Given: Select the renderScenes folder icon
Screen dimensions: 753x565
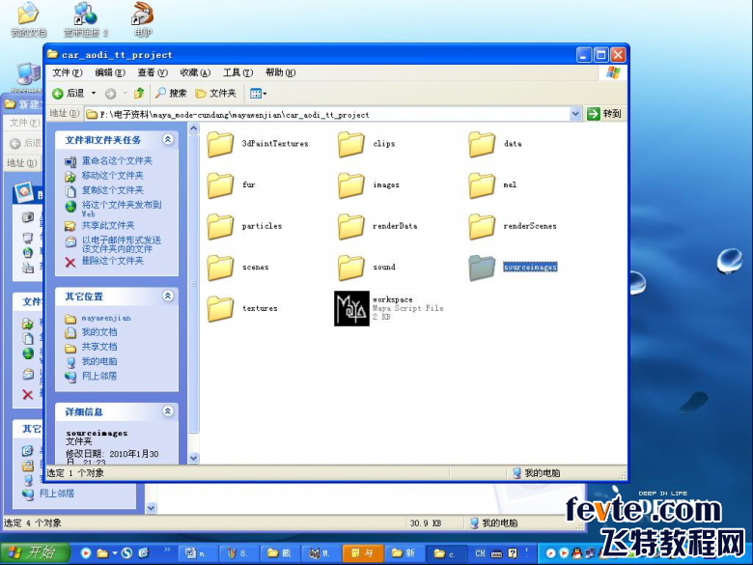Looking at the screenshot, I should 482,226.
